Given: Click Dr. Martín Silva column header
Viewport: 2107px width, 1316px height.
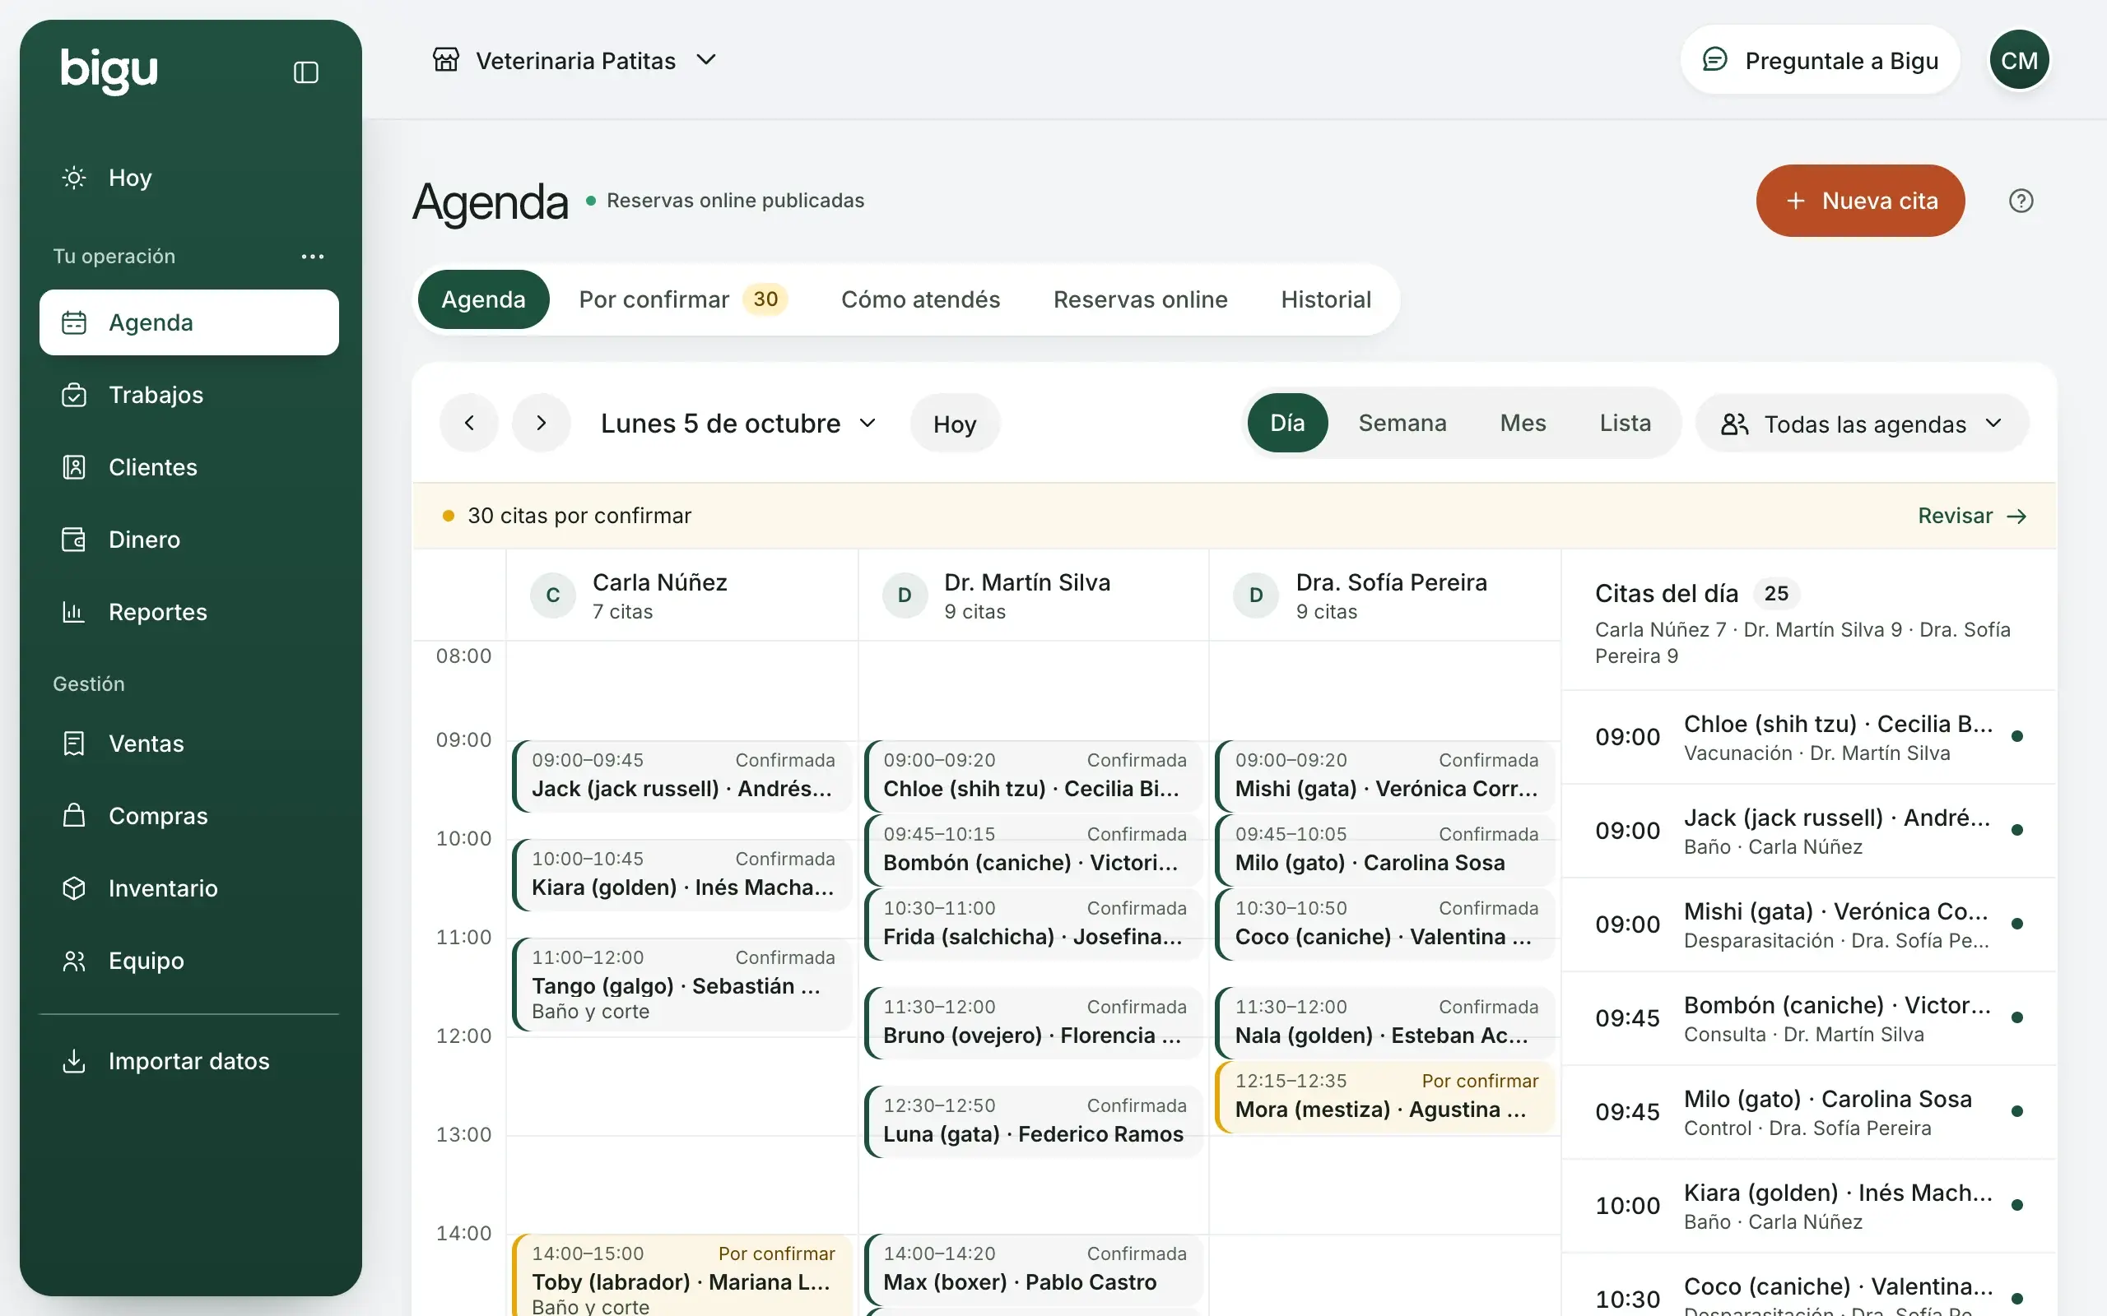Looking at the screenshot, I should pos(1034,595).
